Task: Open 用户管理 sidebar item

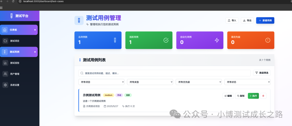Action: (x=19, y=74)
